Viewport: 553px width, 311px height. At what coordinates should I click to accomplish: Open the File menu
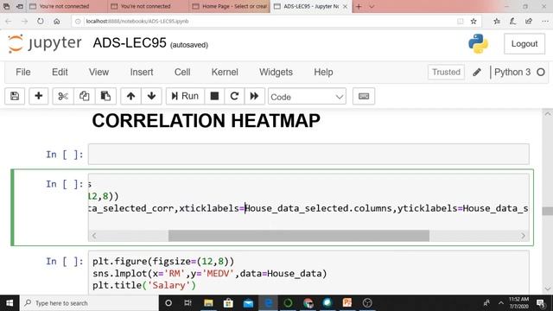tap(23, 72)
